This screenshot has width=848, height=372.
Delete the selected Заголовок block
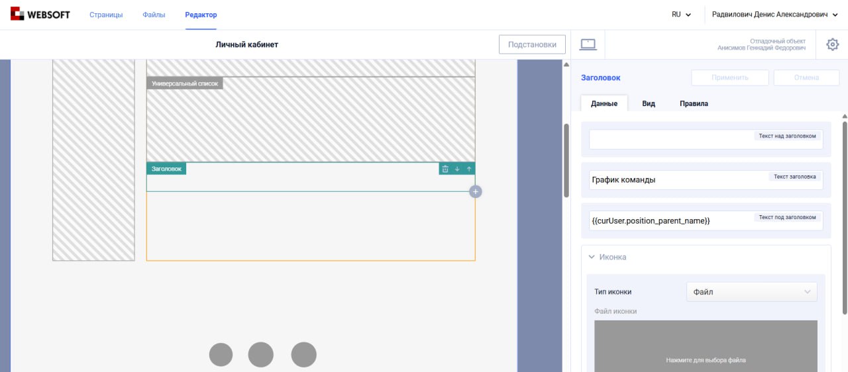(445, 169)
